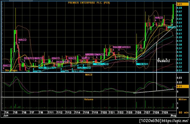Click the cyan MACD signal label near 0.63
Viewport: 190px width, 124px height.
click(172, 27)
